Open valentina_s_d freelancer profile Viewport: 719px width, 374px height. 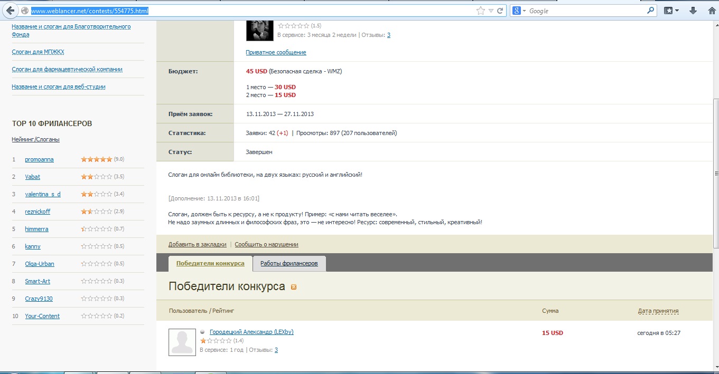(43, 194)
